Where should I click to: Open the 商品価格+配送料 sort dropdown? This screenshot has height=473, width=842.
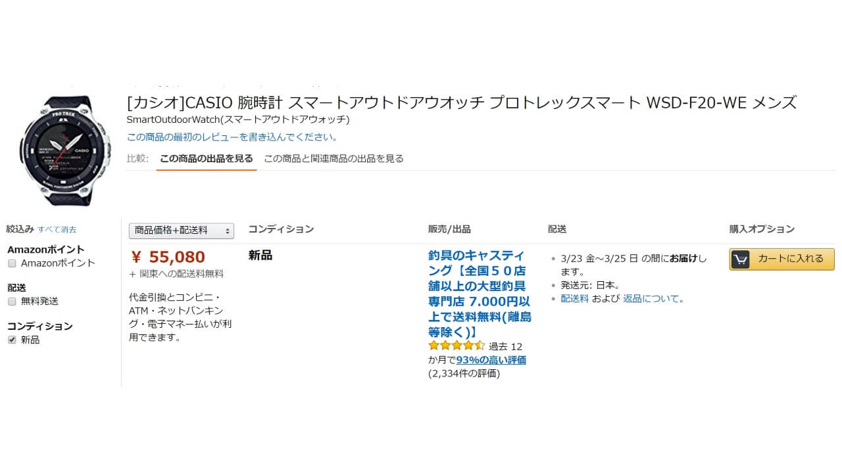[182, 231]
